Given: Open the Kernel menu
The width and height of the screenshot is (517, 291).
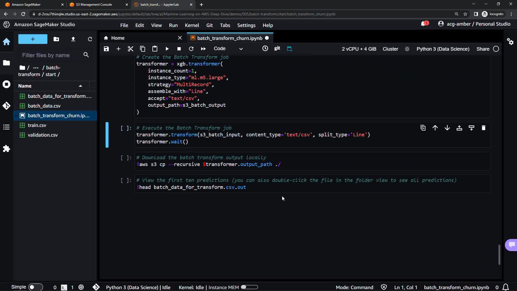Looking at the screenshot, I should [x=192, y=25].
